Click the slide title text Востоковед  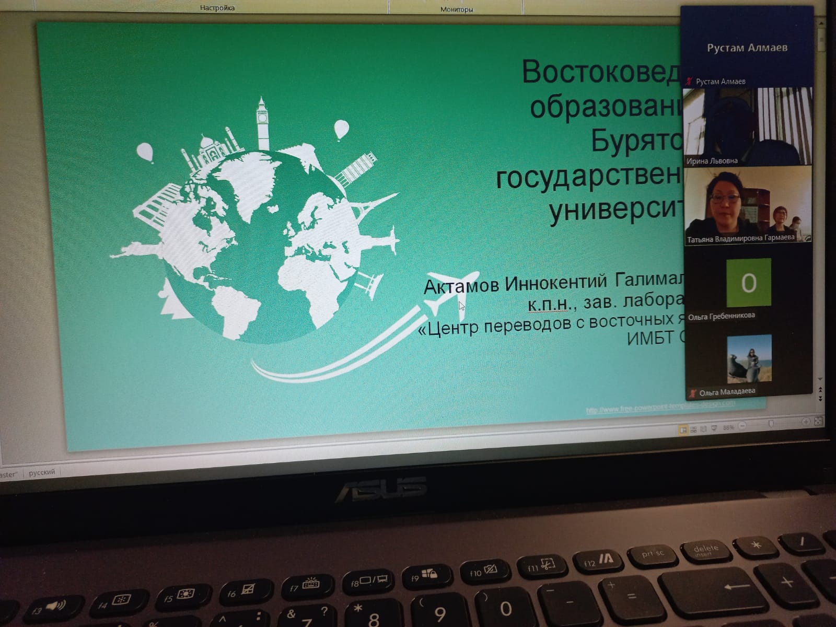(601, 72)
